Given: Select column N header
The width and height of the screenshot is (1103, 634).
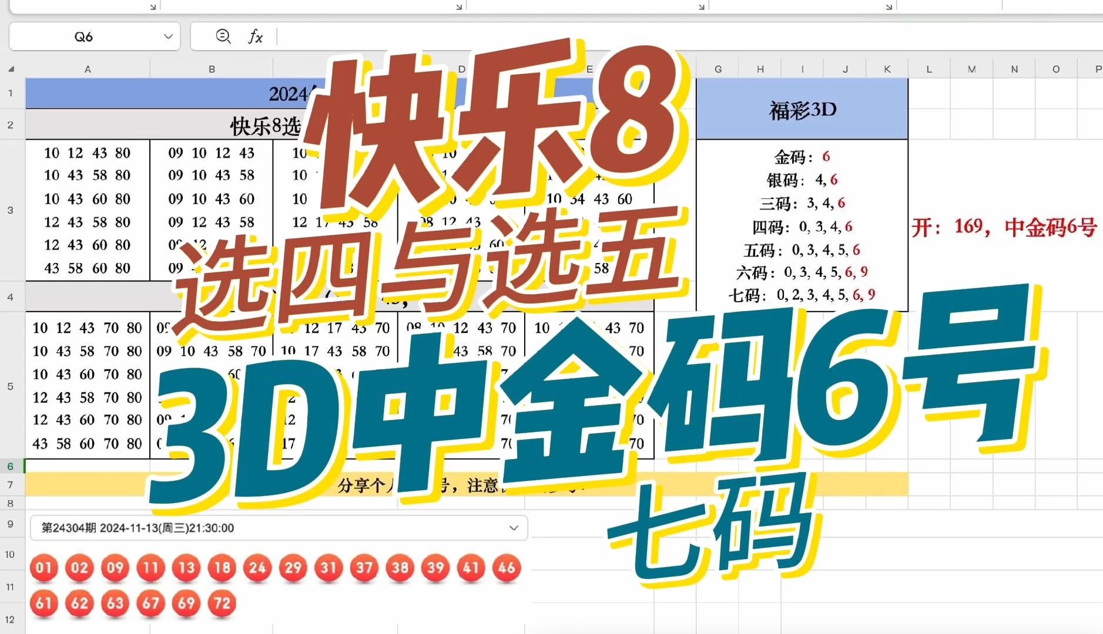Looking at the screenshot, I should click(x=1014, y=69).
